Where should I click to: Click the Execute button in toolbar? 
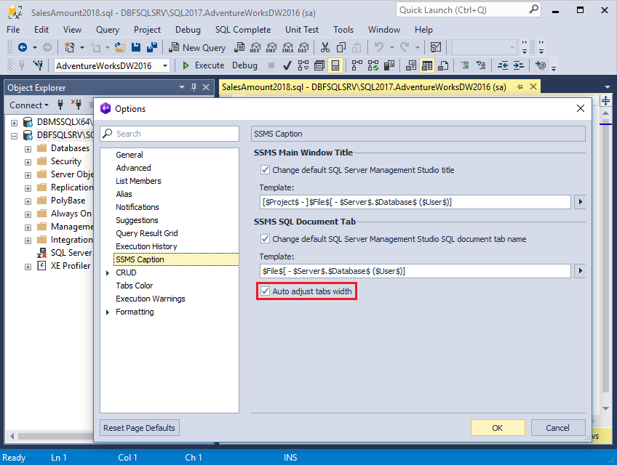click(x=204, y=65)
